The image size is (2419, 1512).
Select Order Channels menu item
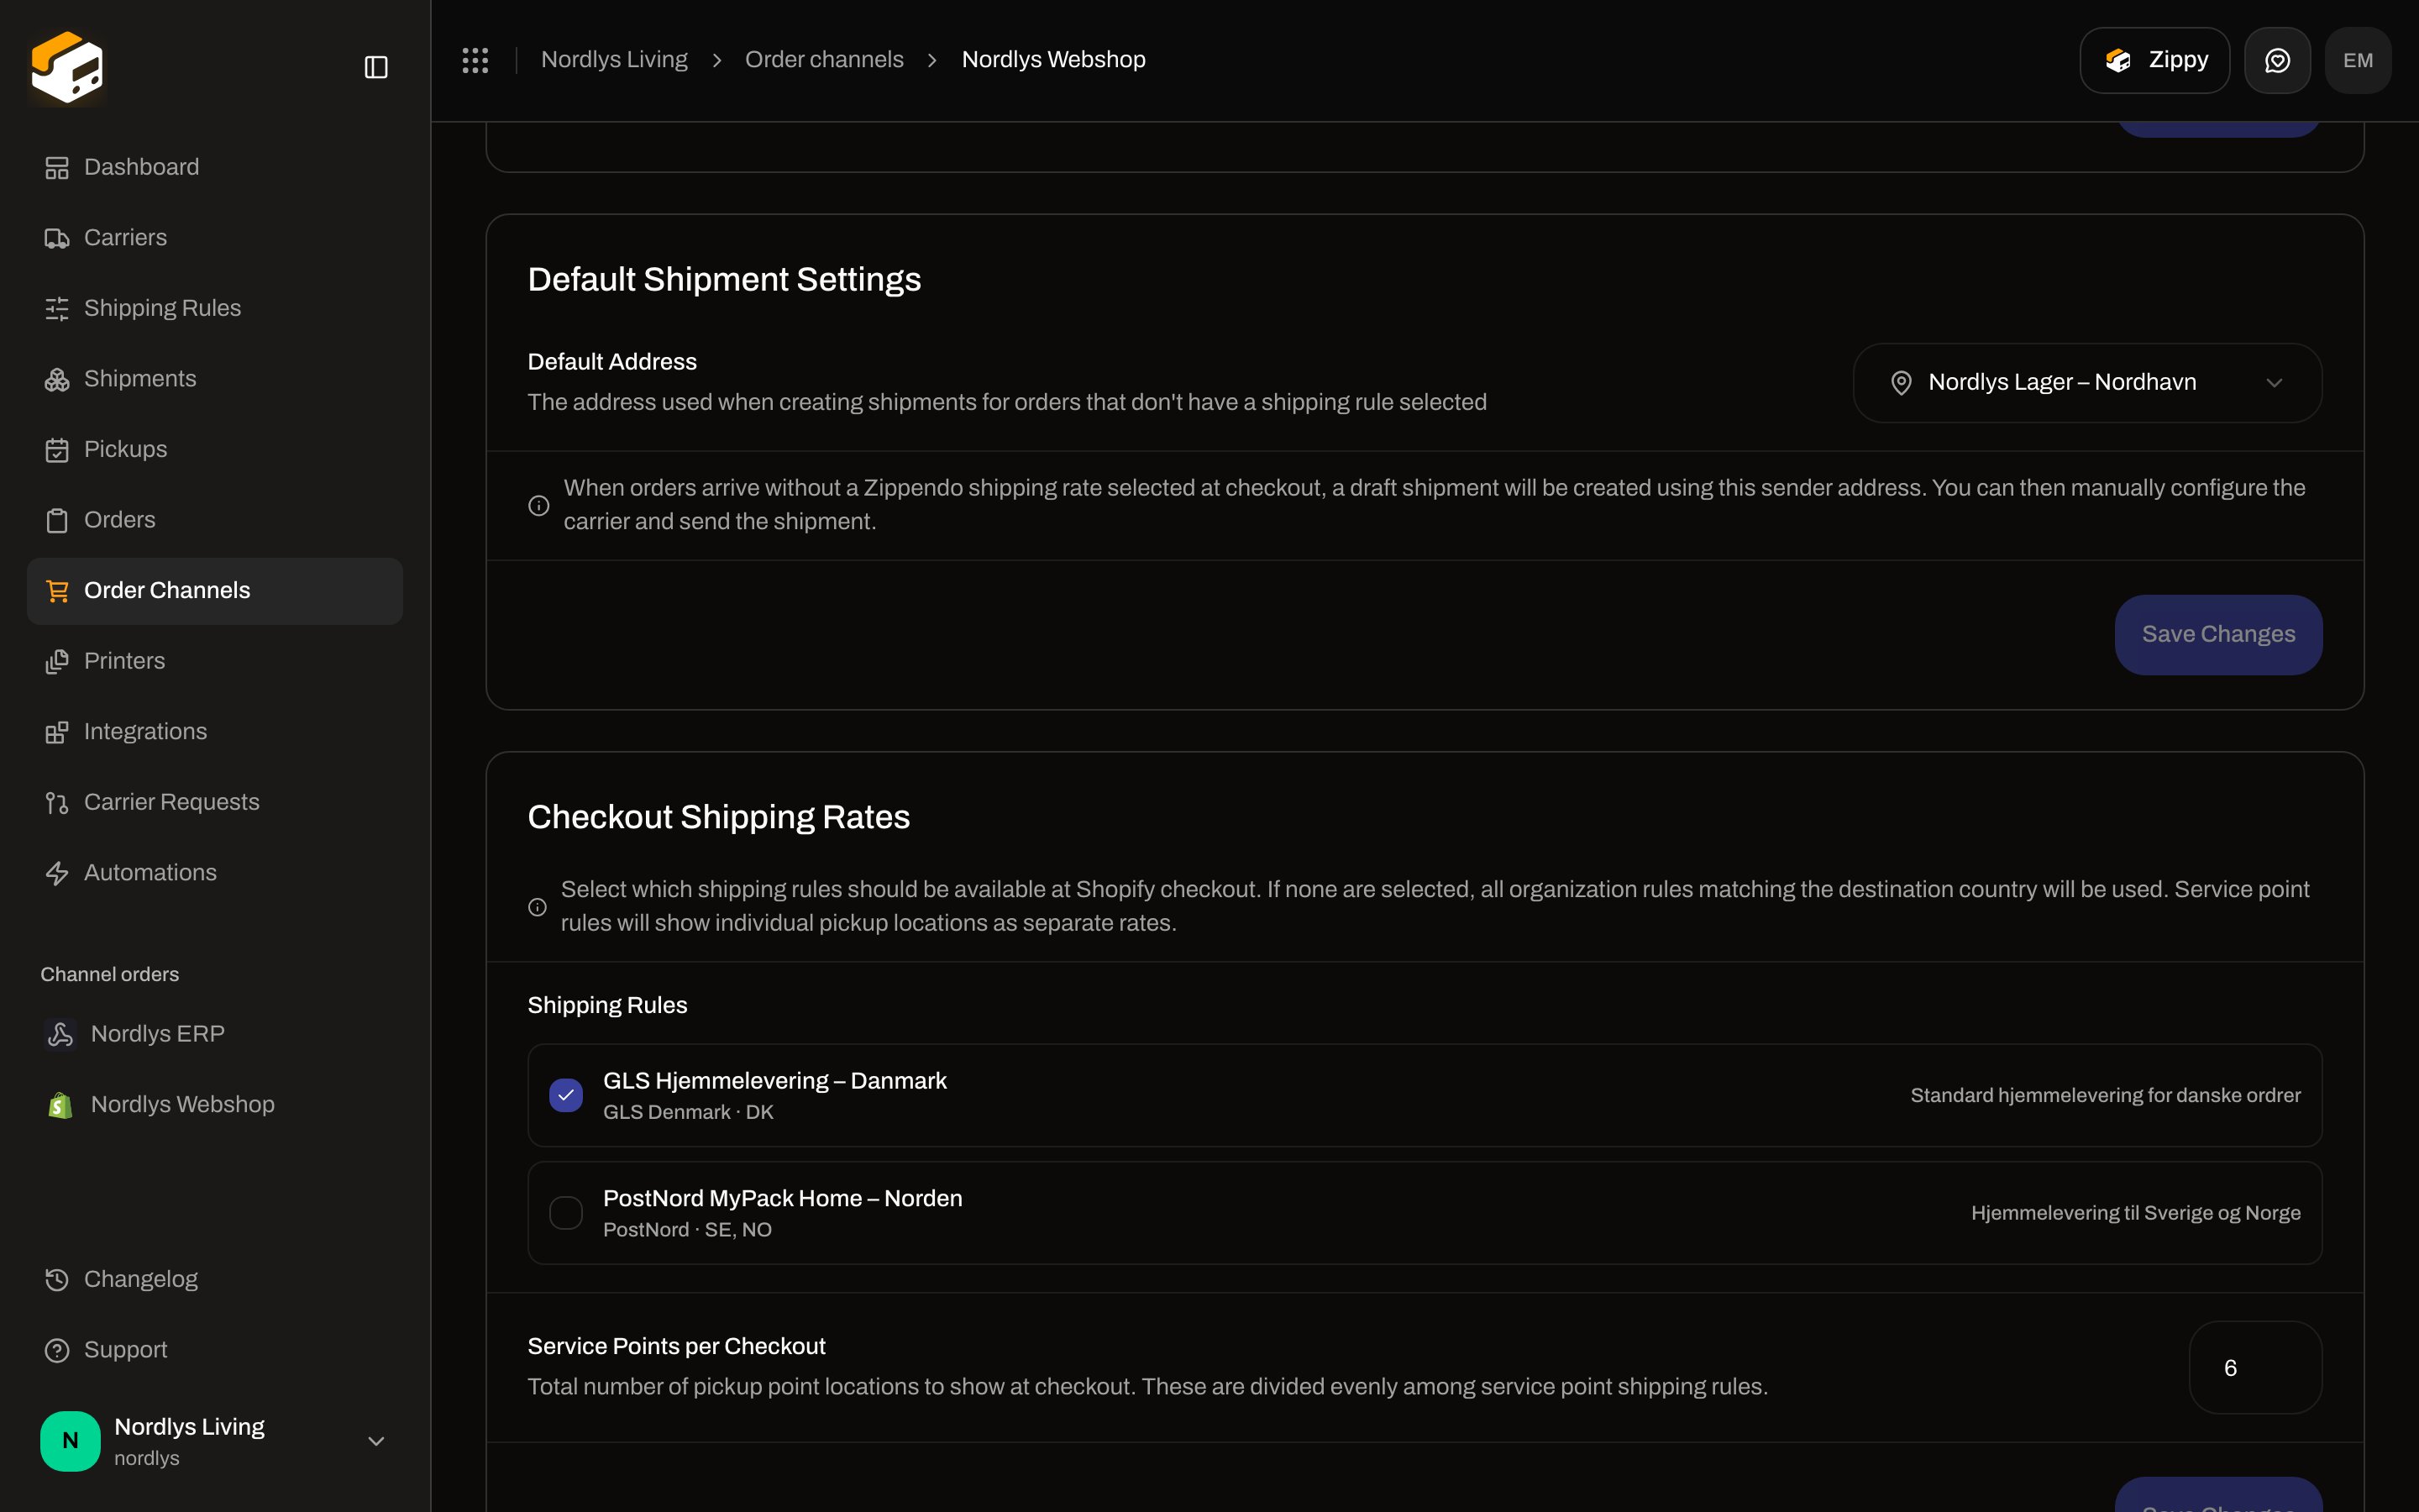tap(215, 591)
